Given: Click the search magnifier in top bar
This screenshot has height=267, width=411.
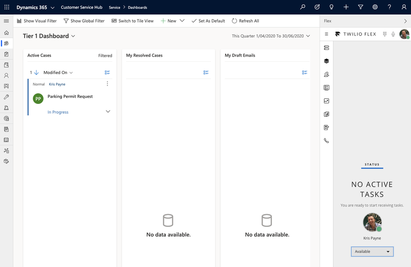Looking at the screenshot, I should click(303, 7).
